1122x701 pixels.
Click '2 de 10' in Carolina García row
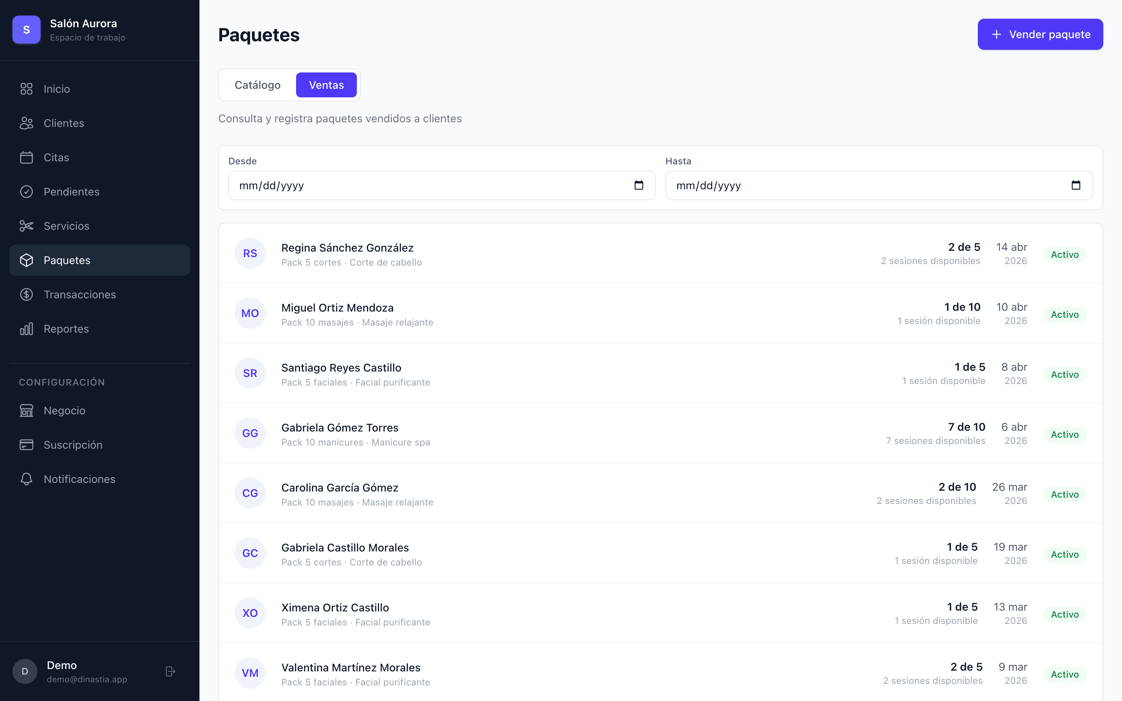pyautogui.click(x=957, y=487)
